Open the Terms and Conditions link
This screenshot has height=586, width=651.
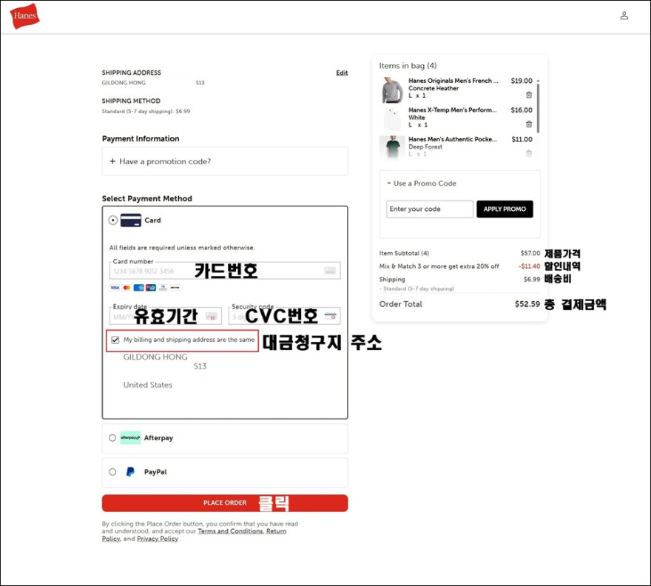point(230,531)
